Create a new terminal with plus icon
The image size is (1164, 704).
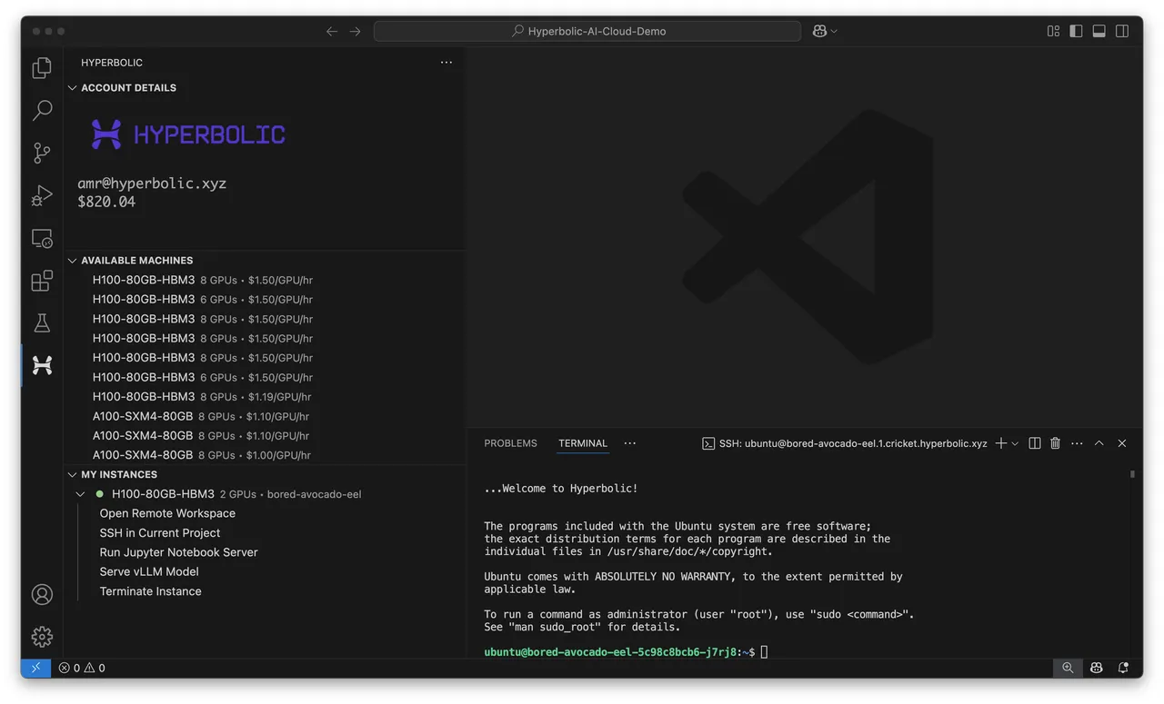1001,443
